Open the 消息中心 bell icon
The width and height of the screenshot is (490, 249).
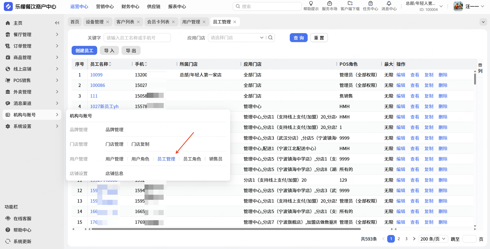click(x=389, y=4)
